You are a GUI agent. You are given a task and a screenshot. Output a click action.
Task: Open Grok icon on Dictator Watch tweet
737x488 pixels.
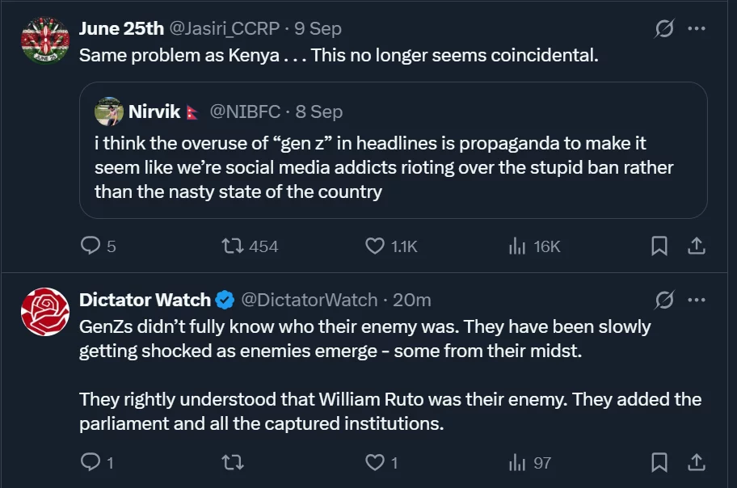click(663, 301)
